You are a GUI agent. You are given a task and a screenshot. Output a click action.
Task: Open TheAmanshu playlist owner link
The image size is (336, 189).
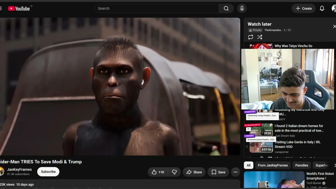[272, 30]
